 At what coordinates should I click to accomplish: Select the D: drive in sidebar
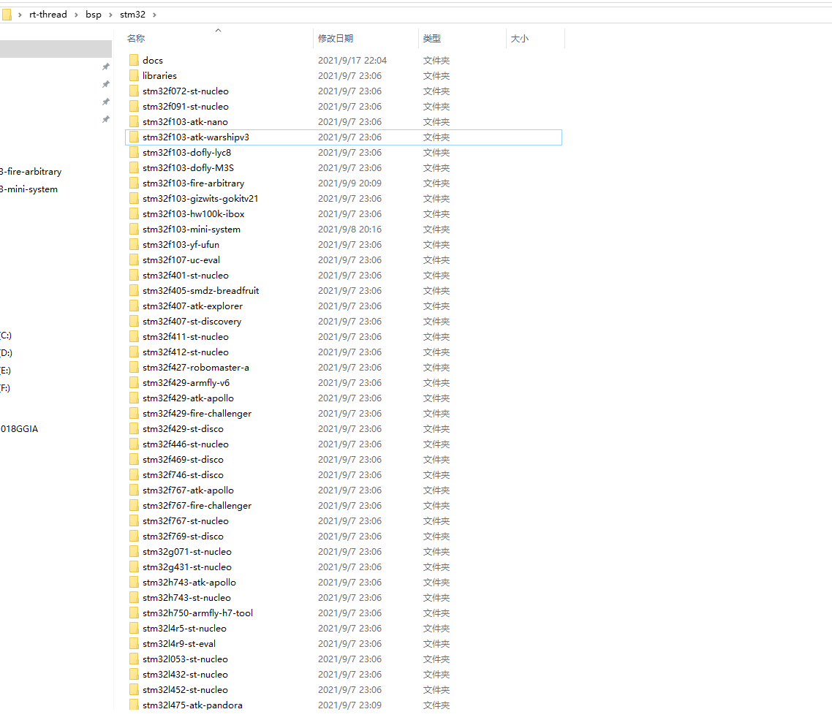tap(6, 353)
